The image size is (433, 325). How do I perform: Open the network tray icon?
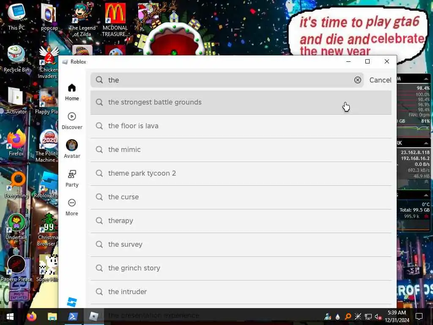(368, 317)
